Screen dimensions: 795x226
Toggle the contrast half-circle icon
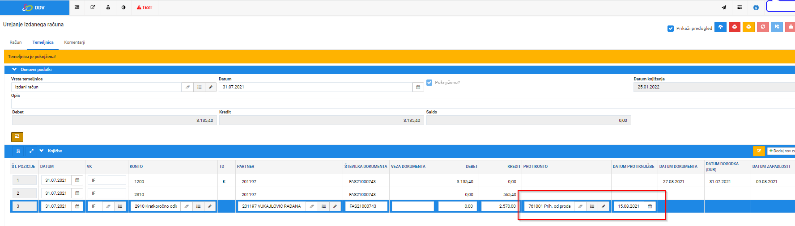123,8
